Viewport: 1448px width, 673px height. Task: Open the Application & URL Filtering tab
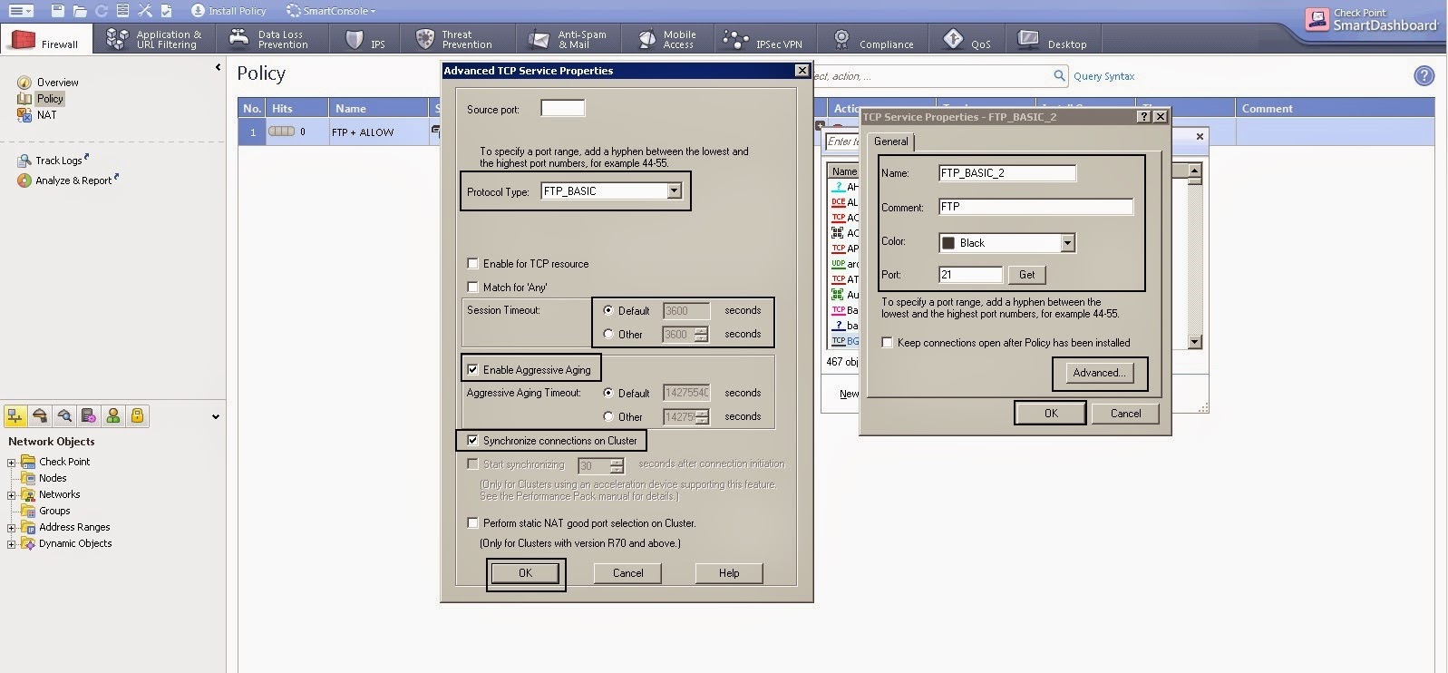[x=154, y=39]
